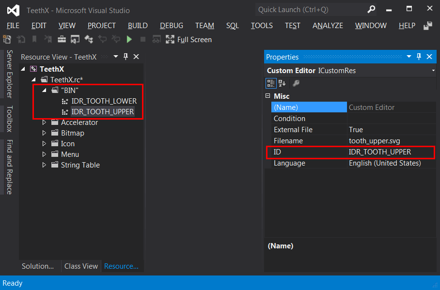
Task: Toggle auto-hide pin on Properties panel
Action: coord(419,57)
